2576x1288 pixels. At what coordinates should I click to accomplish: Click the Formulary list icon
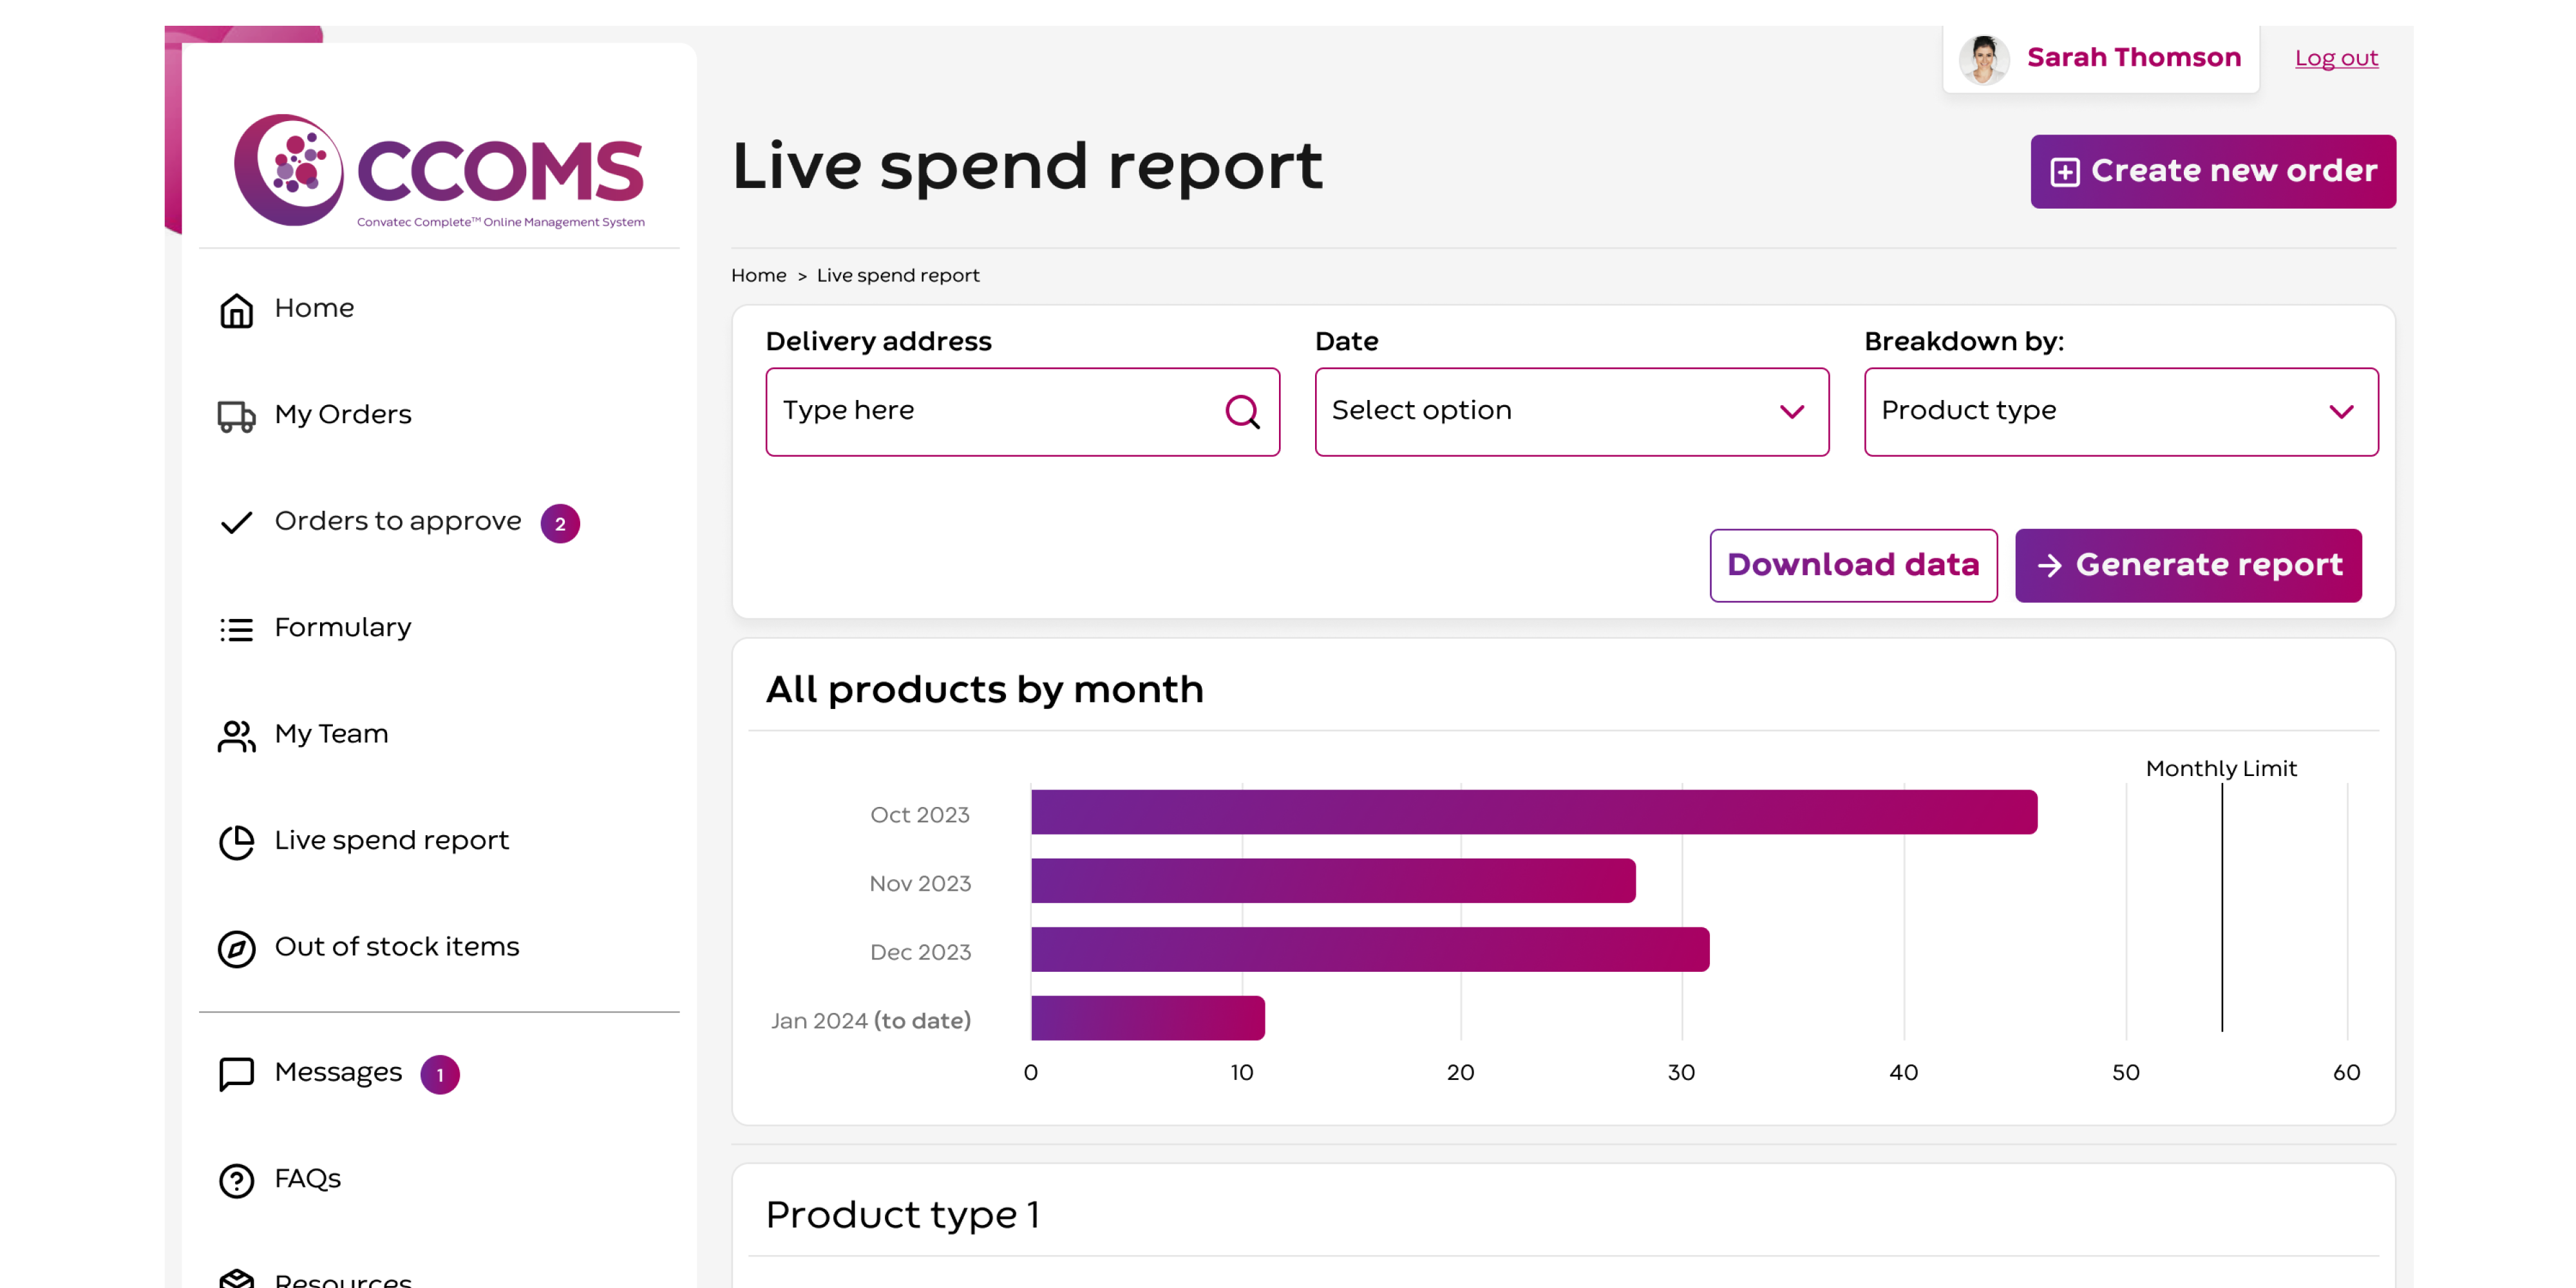coord(236,629)
